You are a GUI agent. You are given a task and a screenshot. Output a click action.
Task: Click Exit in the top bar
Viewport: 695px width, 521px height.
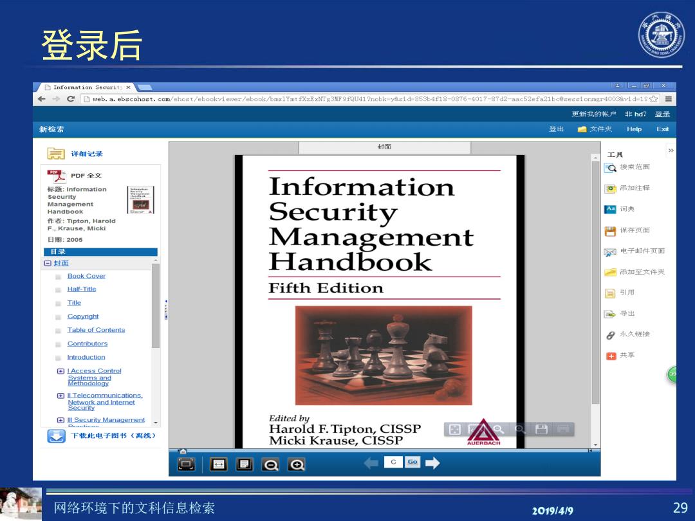coord(663,129)
